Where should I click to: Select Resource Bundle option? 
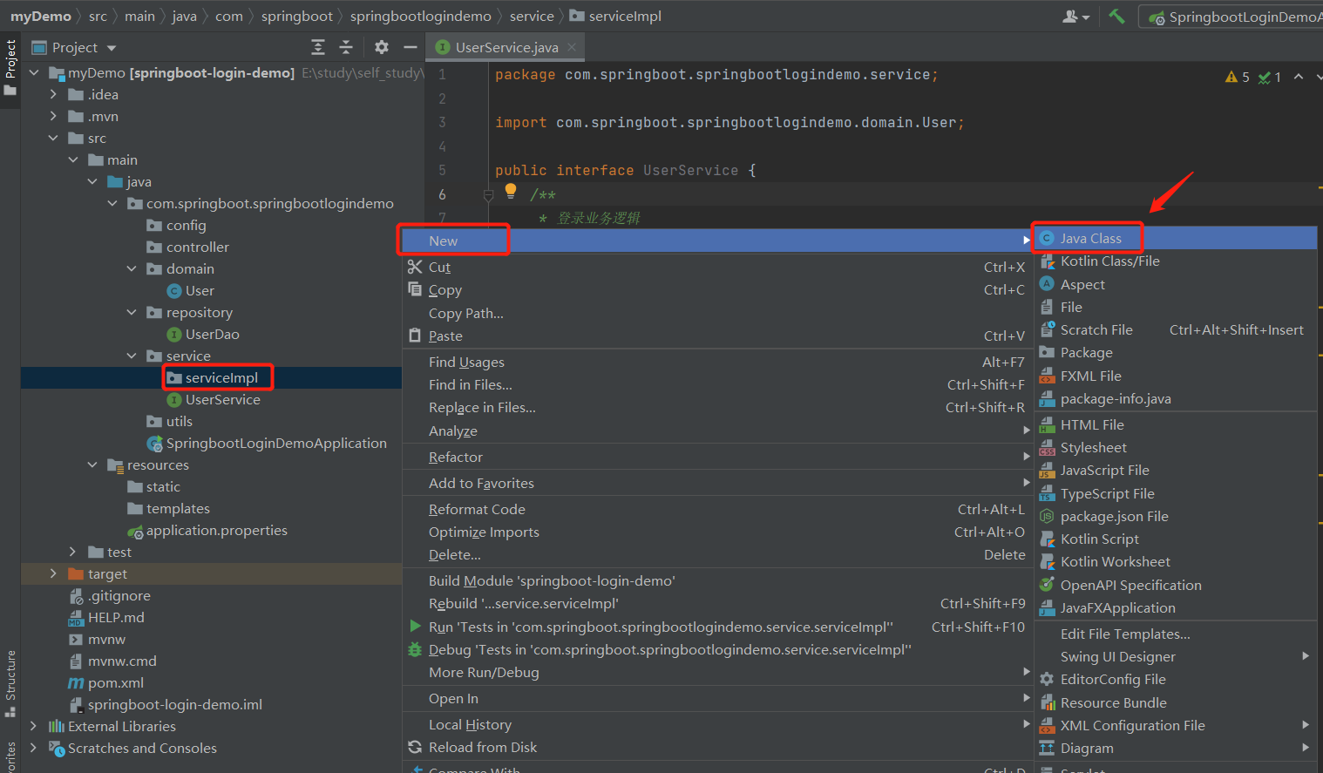coord(1175,702)
